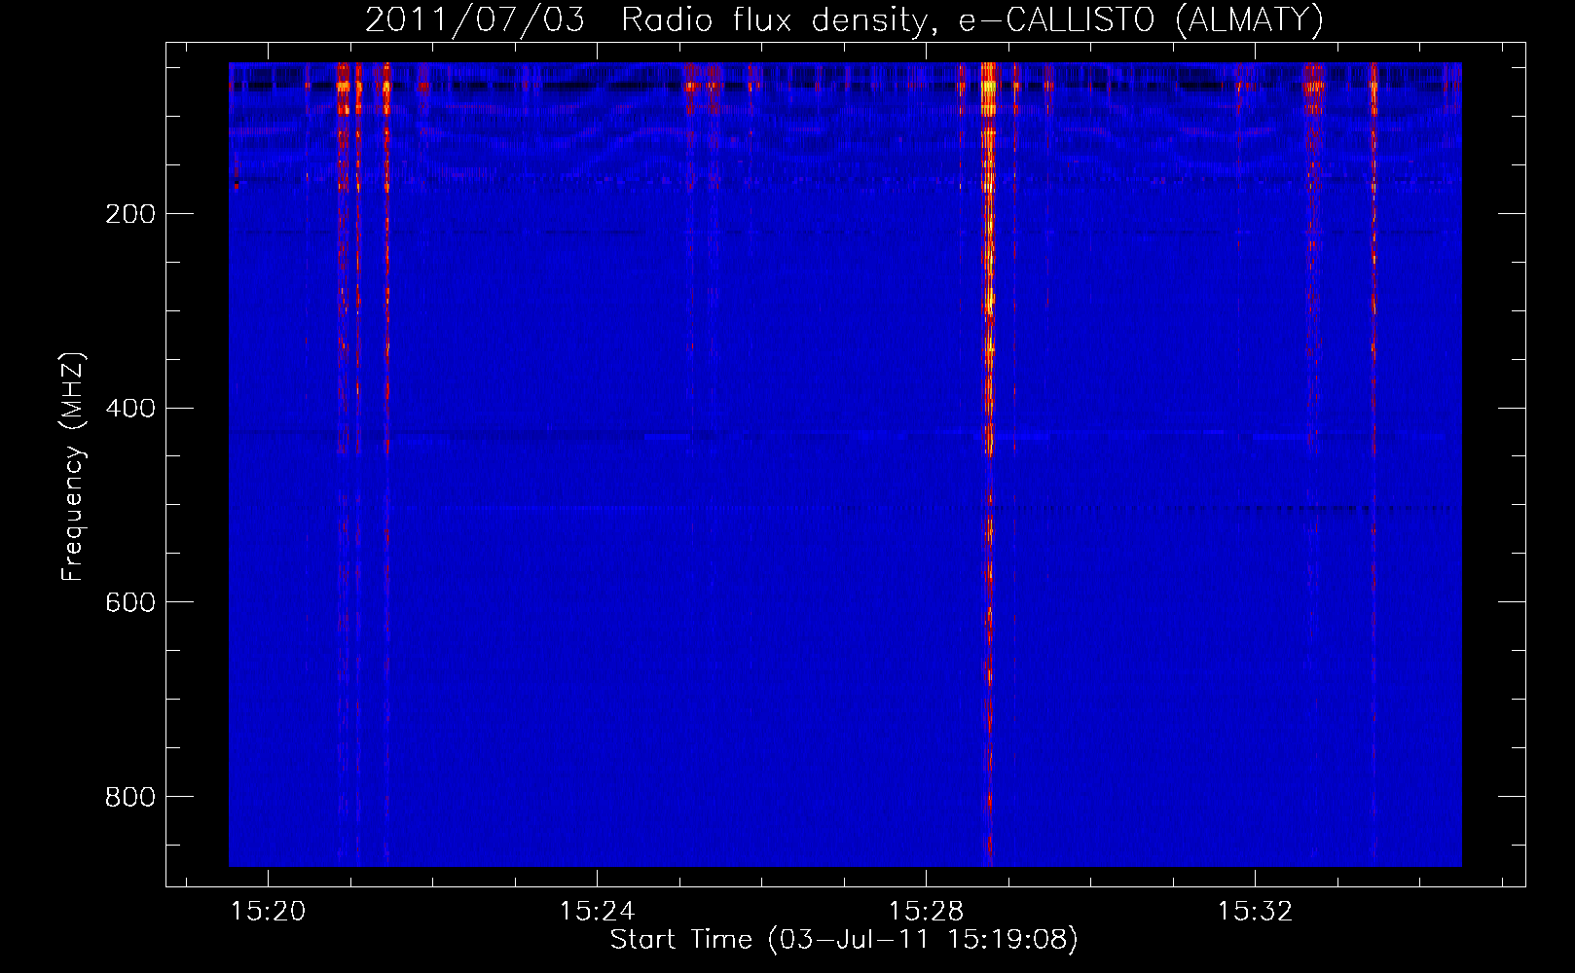This screenshot has width=1575, height=973.
Task: Click the 600 frequency tick label
Action: click(x=130, y=603)
